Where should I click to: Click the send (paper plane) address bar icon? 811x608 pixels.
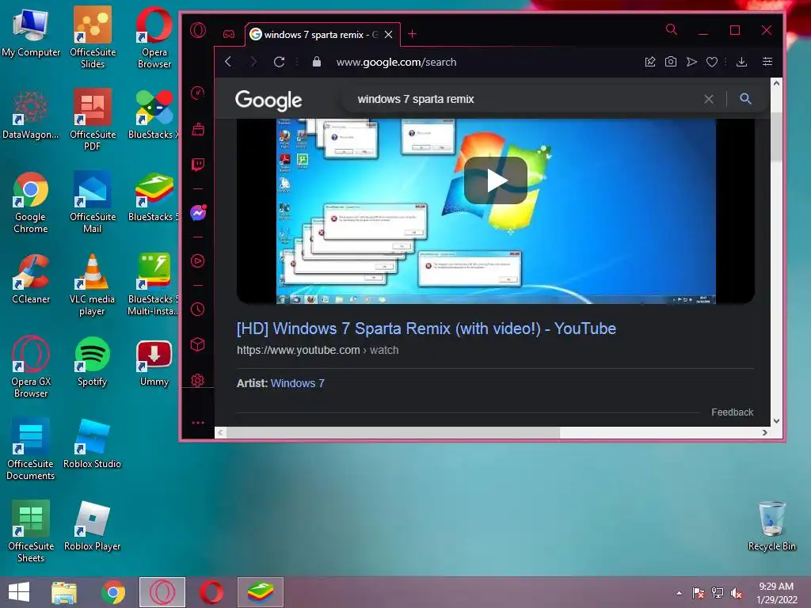pos(691,62)
